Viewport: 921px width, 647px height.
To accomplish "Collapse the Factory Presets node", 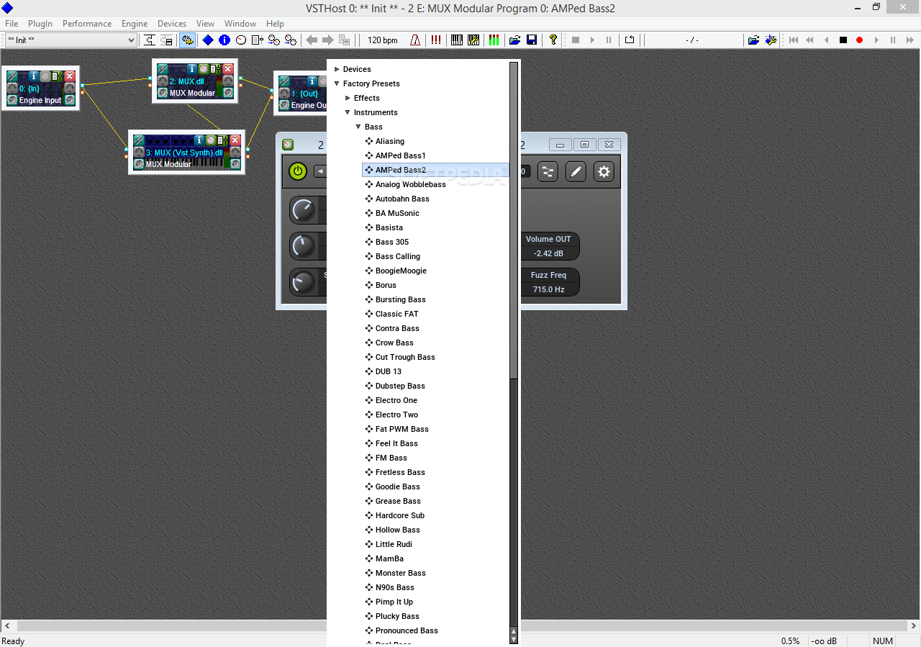I will click(337, 83).
